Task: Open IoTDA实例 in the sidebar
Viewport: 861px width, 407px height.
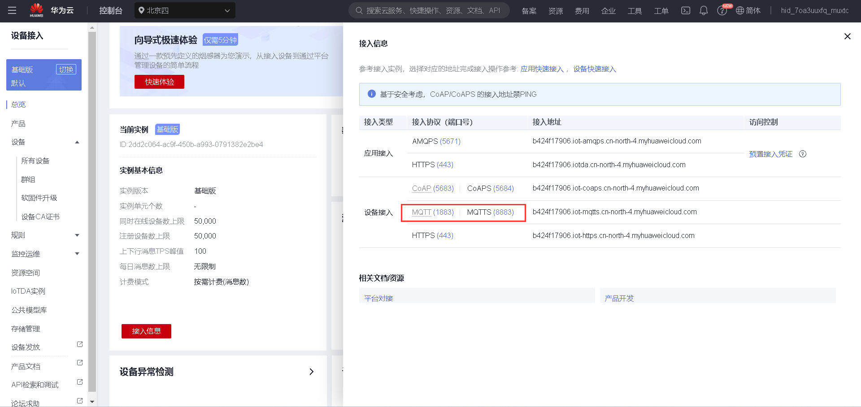Action: coord(28,291)
